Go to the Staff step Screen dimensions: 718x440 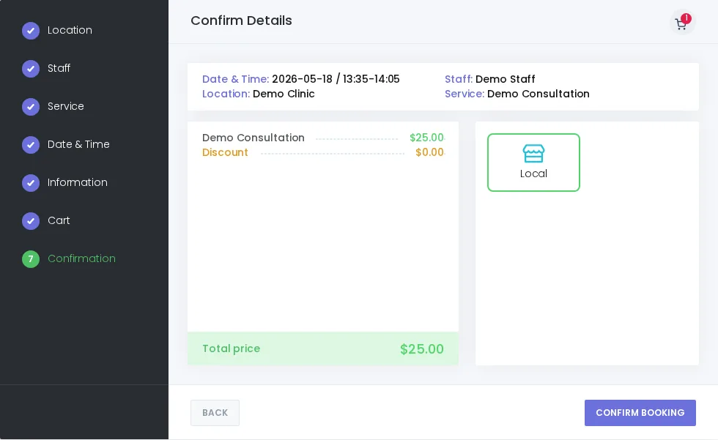coord(59,68)
